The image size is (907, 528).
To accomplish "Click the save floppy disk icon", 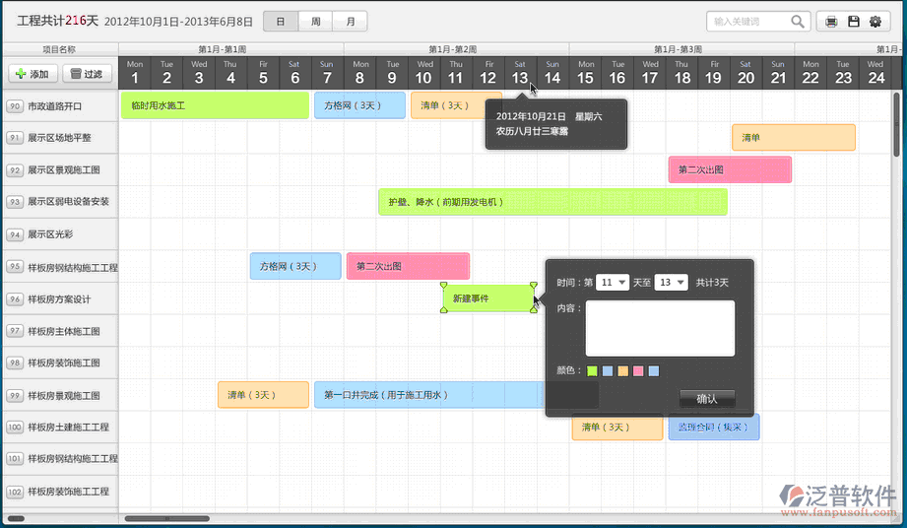I will 854,22.
